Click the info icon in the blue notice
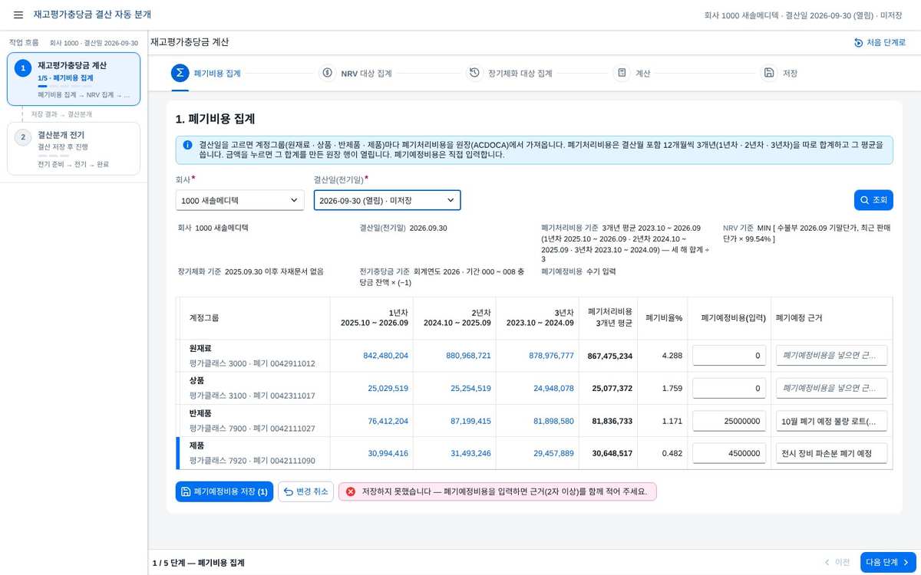 pyautogui.click(x=188, y=144)
